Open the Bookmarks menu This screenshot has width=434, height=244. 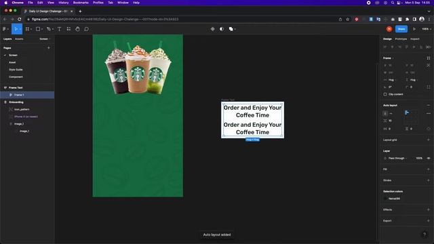coord(81,3)
